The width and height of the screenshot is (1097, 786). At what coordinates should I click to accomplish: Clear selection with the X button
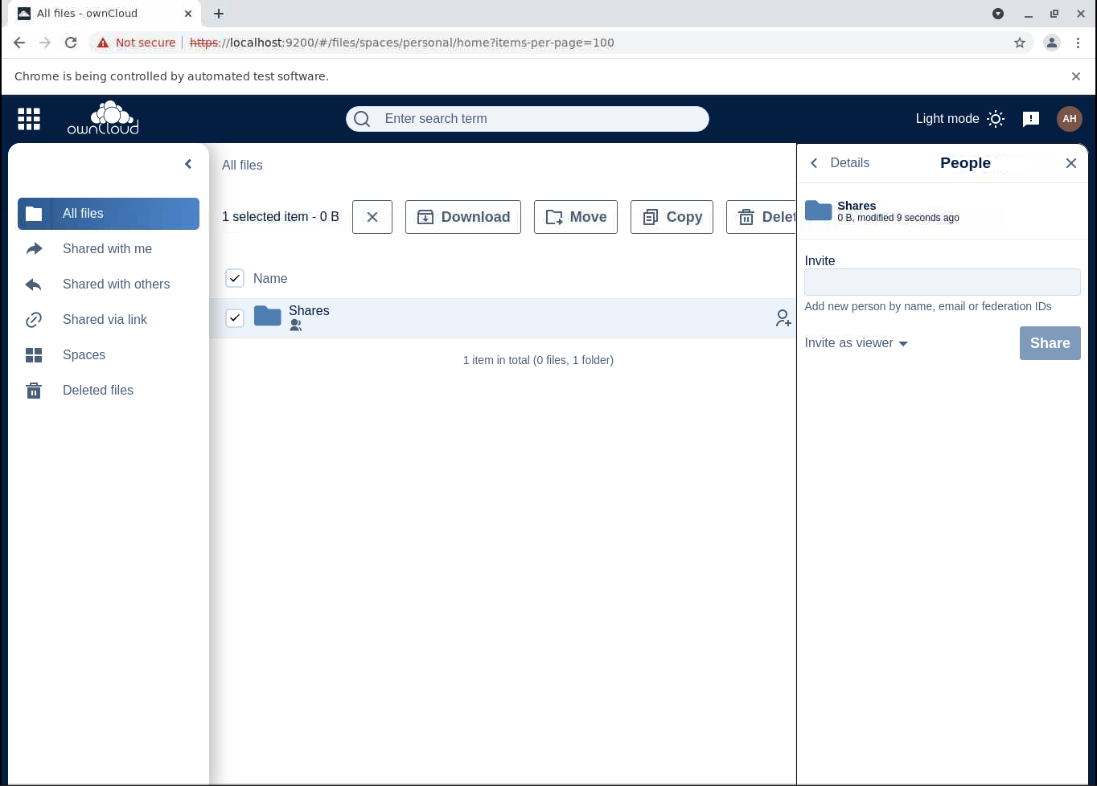(372, 217)
